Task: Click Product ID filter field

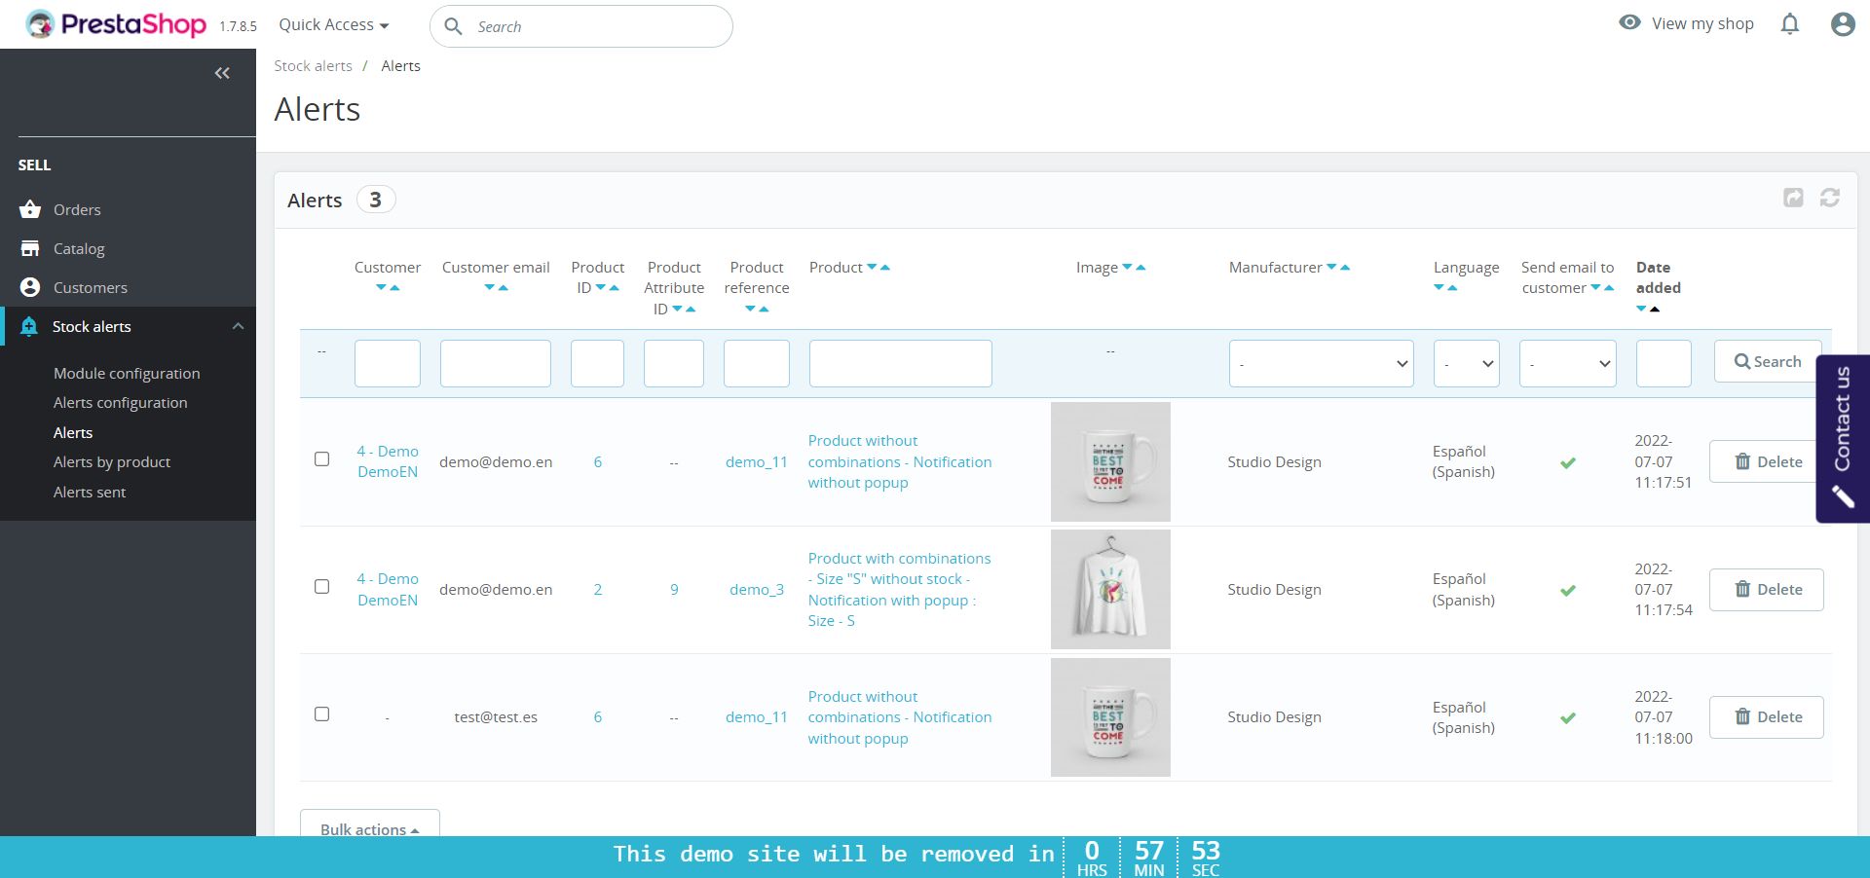Action: coord(597,364)
